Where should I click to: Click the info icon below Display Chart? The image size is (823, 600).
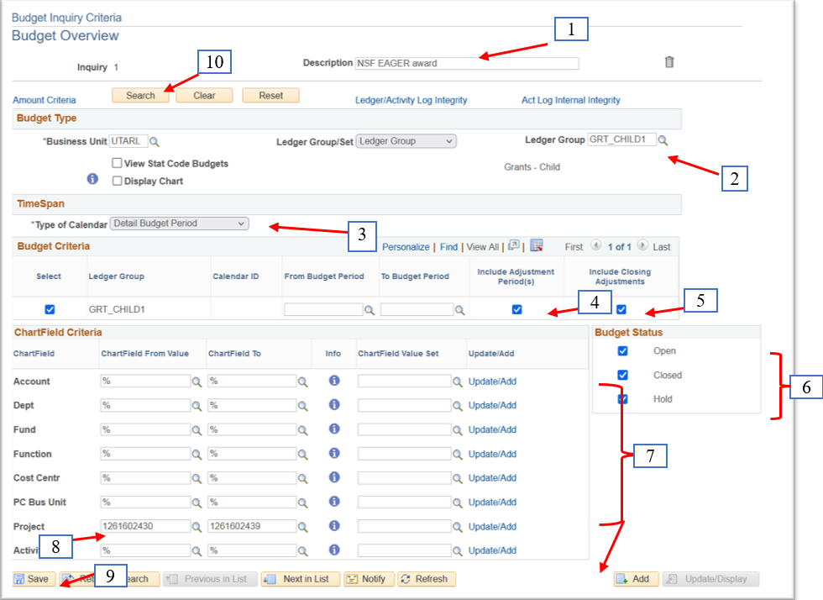[92, 177]
